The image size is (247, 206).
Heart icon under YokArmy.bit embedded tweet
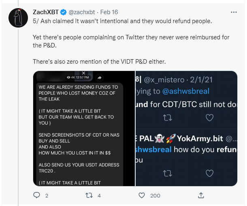click(209, 174)
